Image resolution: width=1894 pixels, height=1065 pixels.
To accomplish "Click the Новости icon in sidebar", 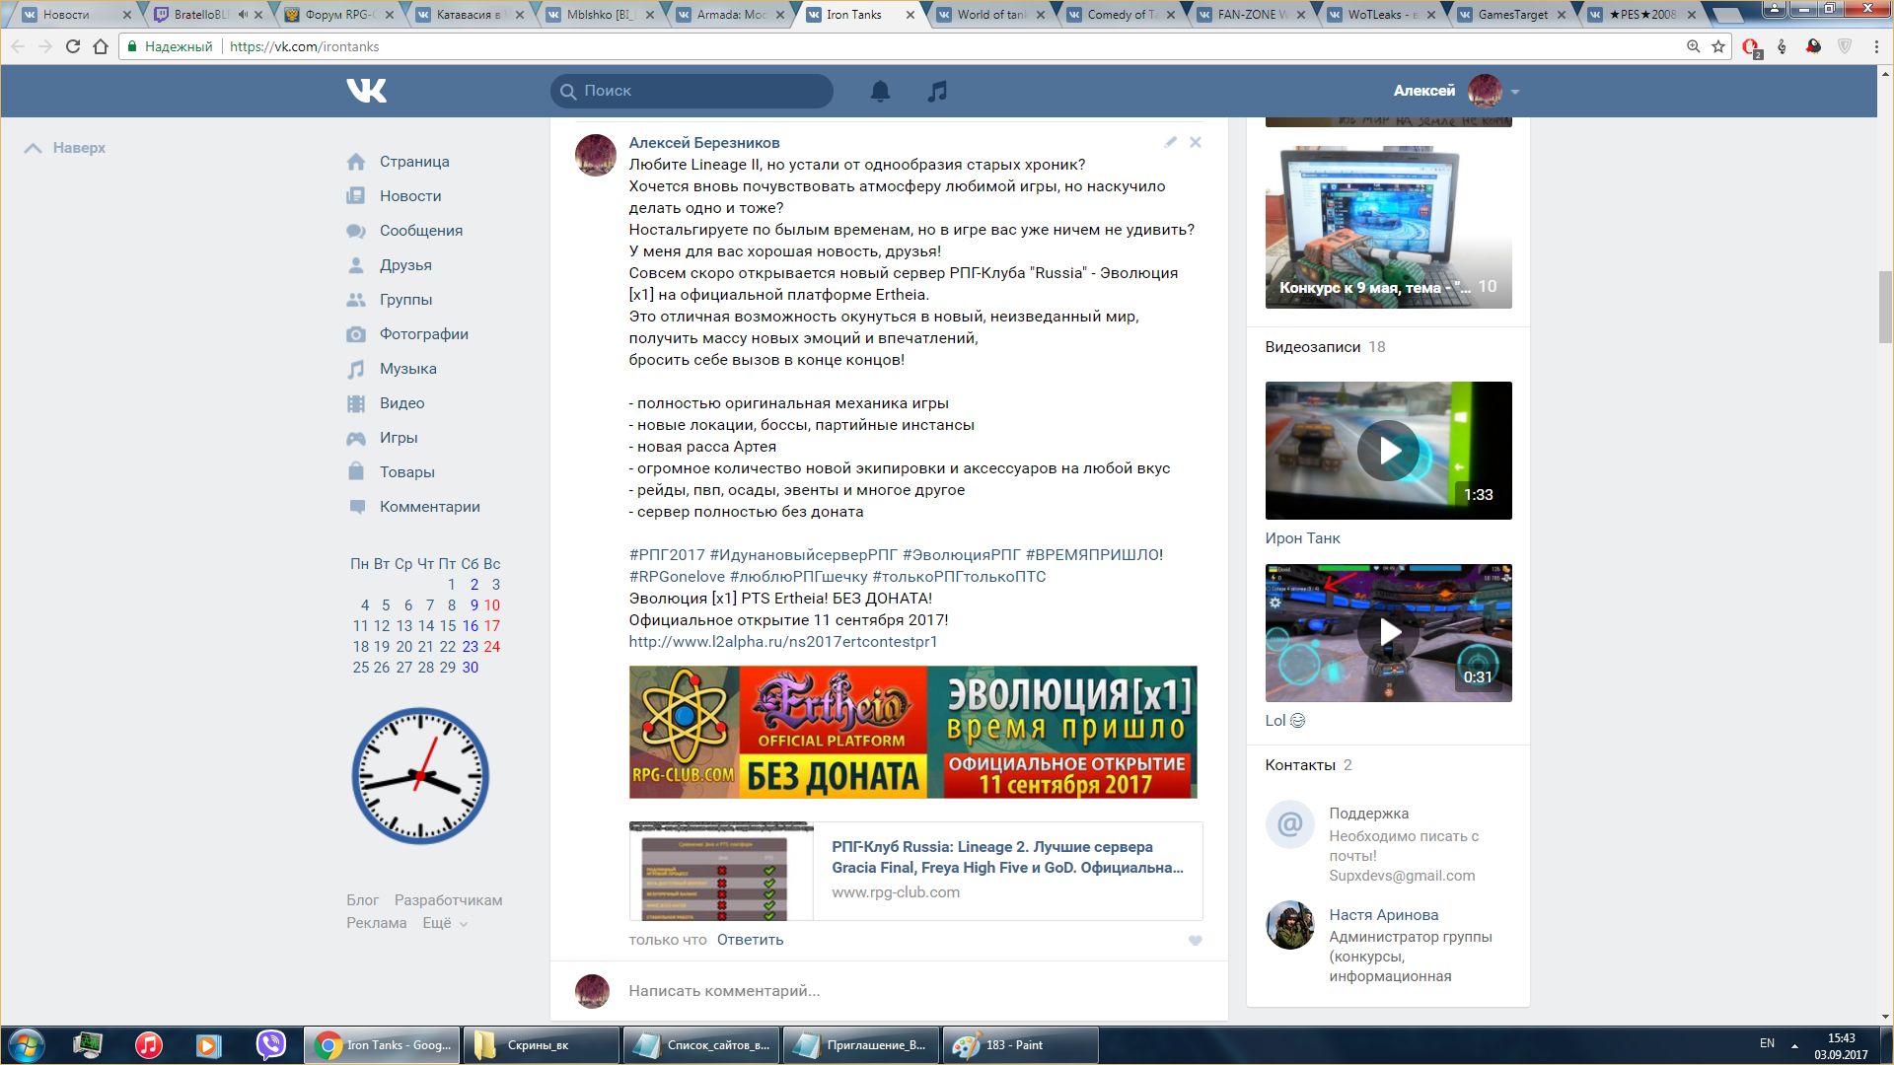I will (x=356, y=196).
